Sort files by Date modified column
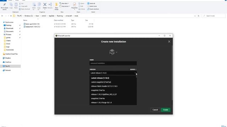Image resolution: width=227 pixels, height=127 pixels. click(x=59, y=20)
